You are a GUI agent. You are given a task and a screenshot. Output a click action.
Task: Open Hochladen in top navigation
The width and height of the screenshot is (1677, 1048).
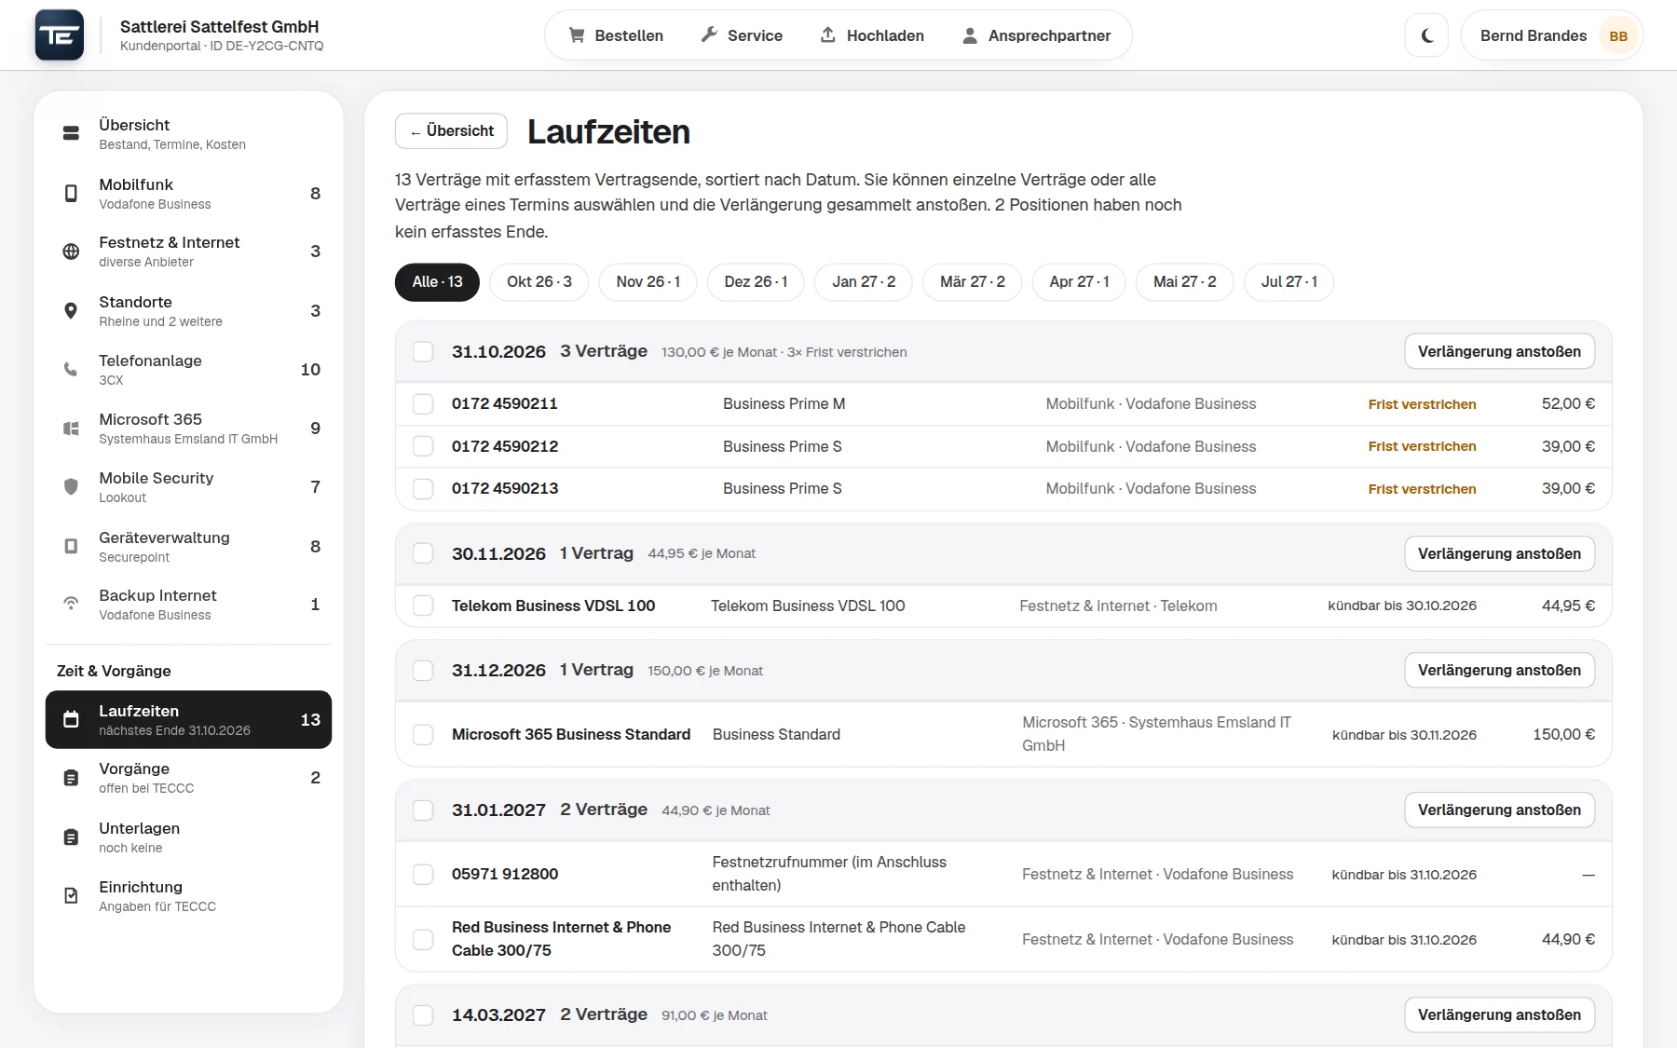[872, 35]
